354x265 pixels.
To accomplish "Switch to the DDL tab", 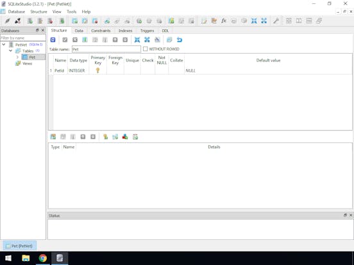I will pyautogui.click(x=165, y=31).
